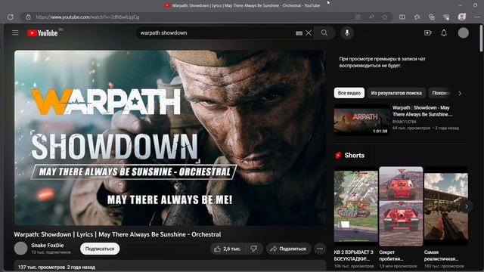Restore down the browser window
Image resolution: width=484 pixels, height=272 pixels.
coord(476,5)
